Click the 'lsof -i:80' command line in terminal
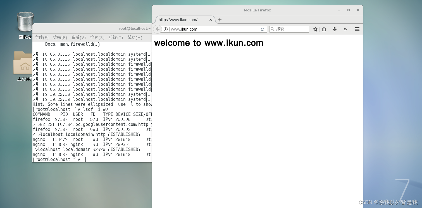Viewport: 422px width, 208px height. (70, 109)
